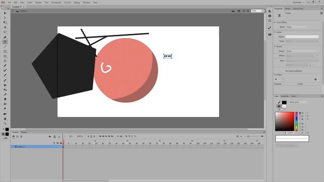The image size is (324, 182).
Task: Select the Red radio button
Action: (300, 123)
